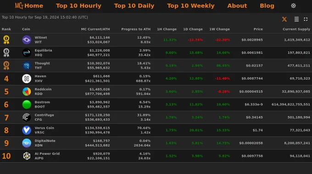Sort by 1W Change column

click(219, 29)
